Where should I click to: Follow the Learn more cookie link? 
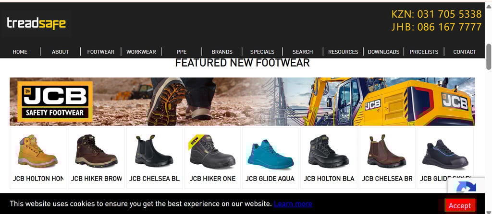click(293, 204)
